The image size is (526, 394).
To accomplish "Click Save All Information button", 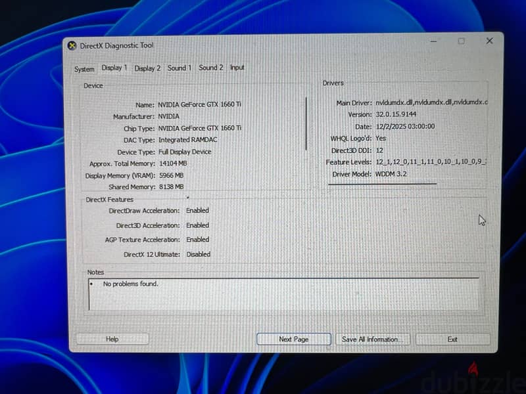I will [x=372, y=339].
